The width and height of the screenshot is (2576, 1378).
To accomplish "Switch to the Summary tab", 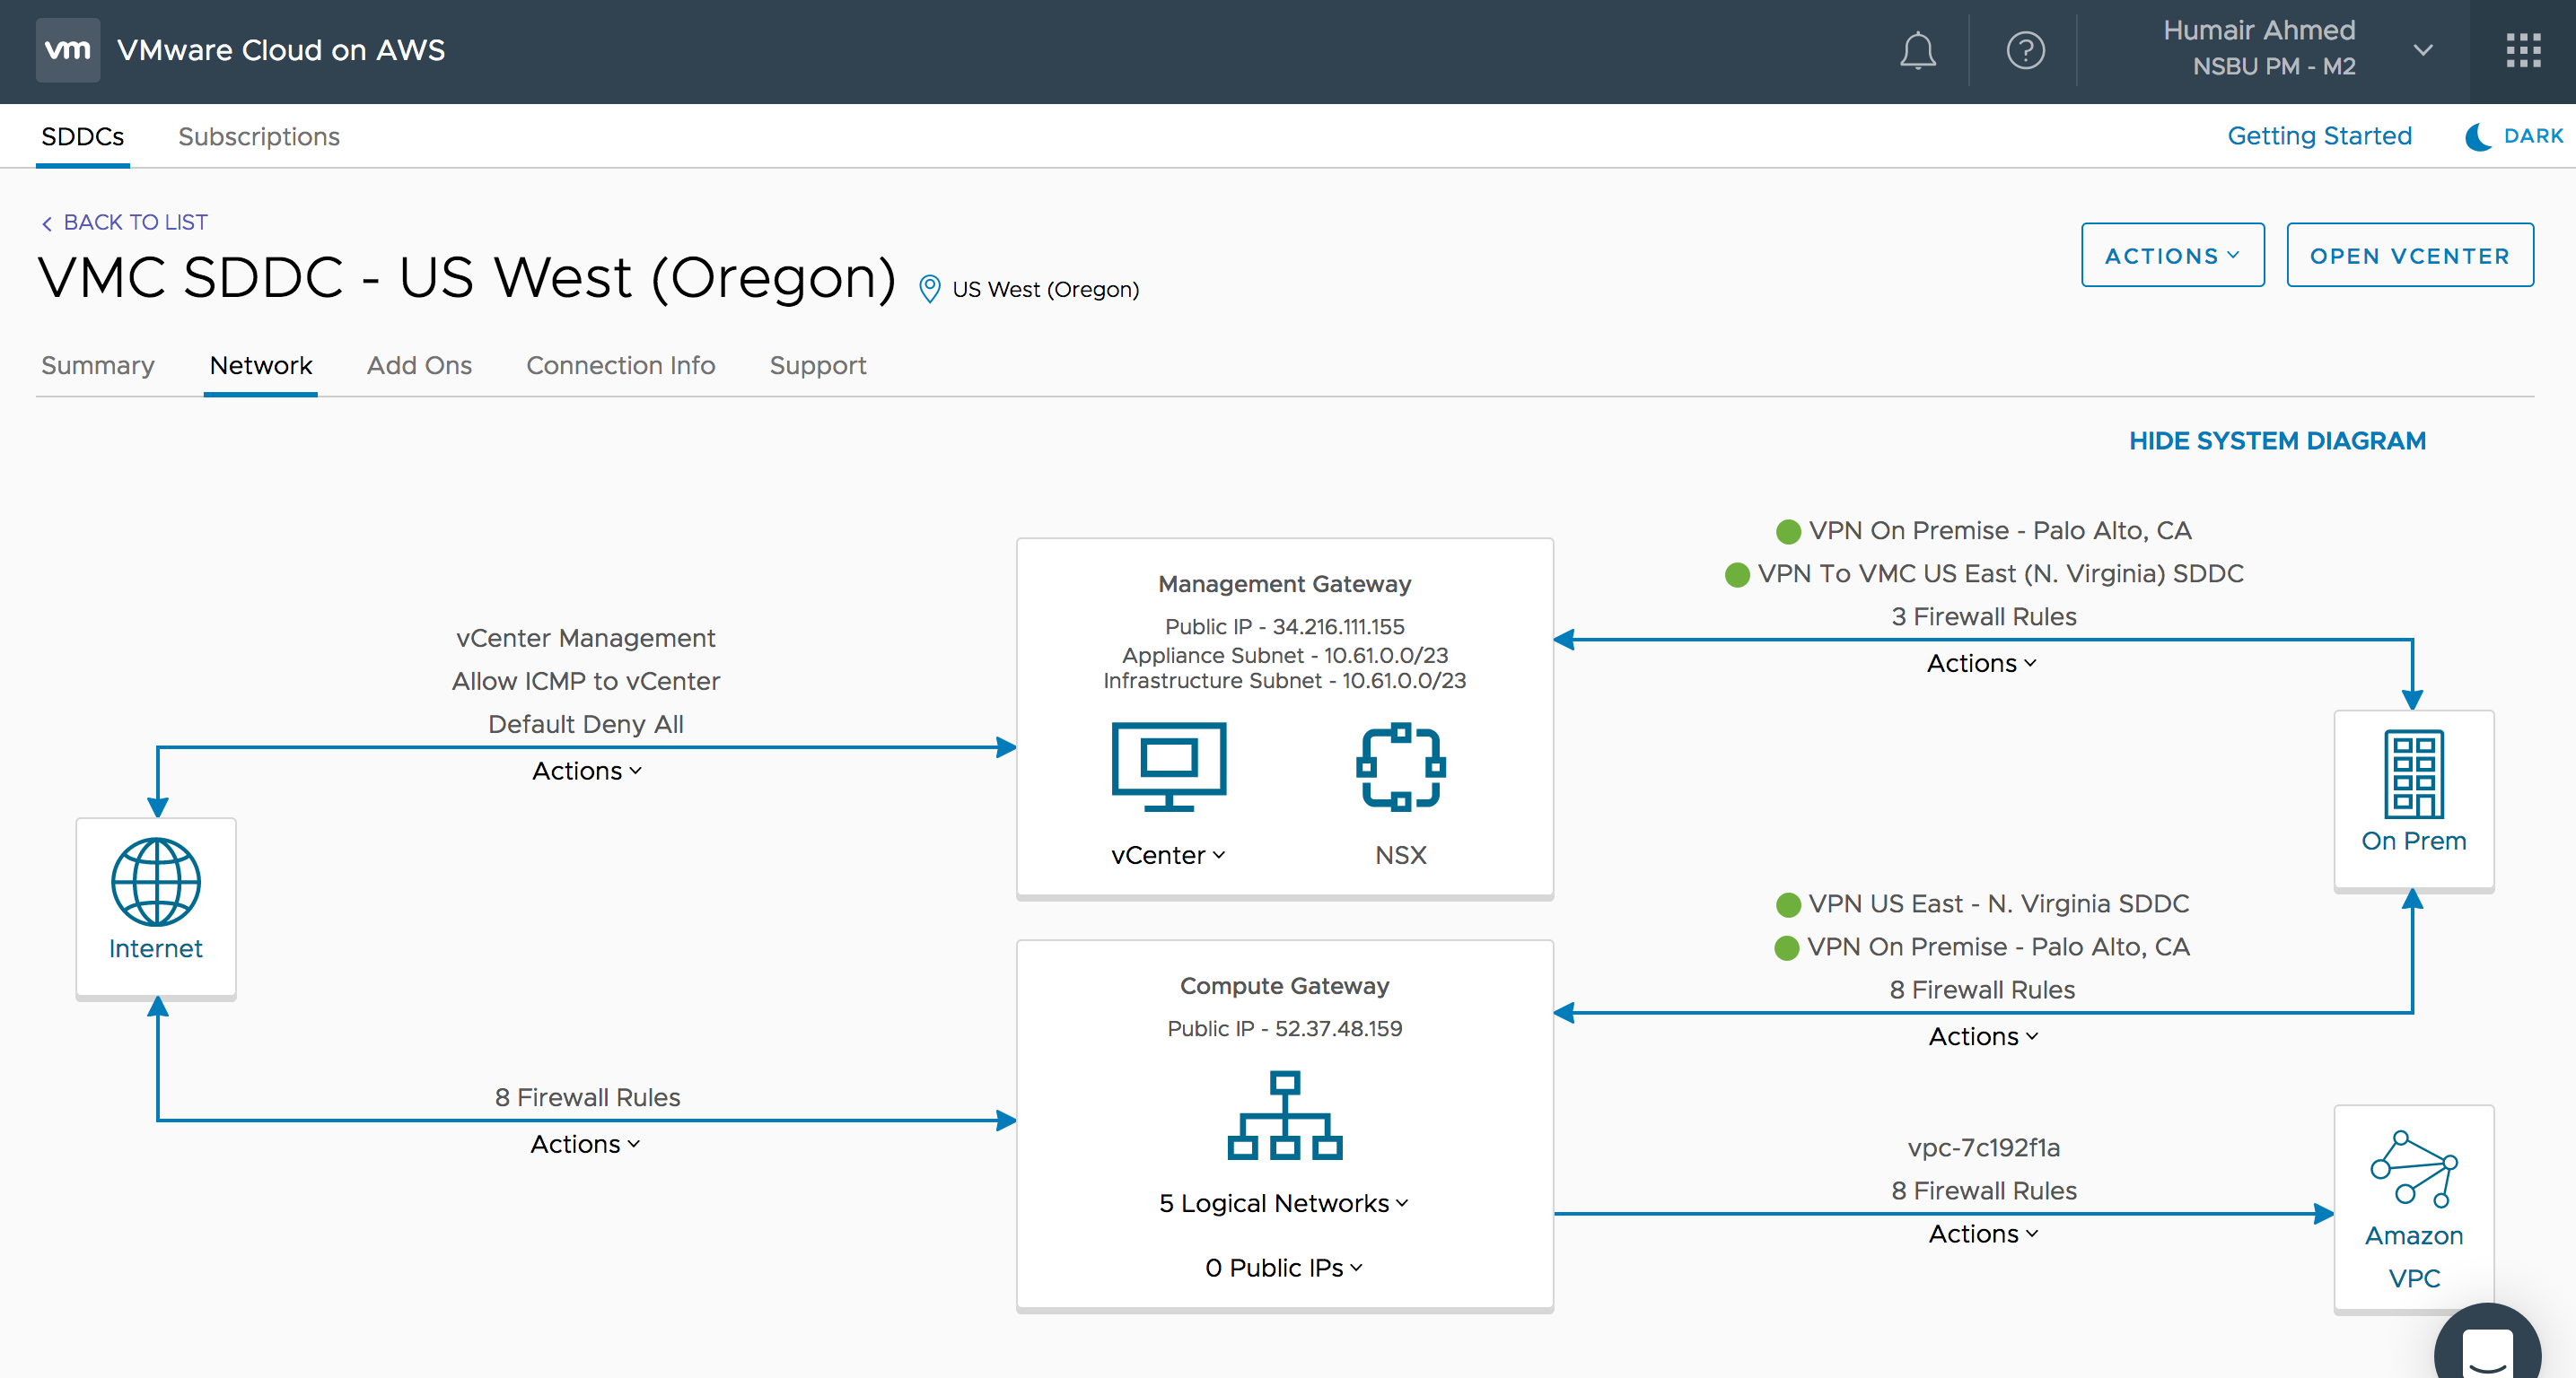I will [x=98, y=366].
